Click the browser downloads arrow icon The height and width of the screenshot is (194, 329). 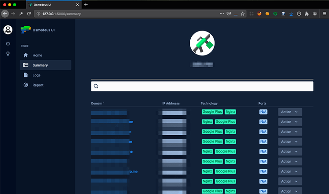pyautogui.click(x=291, y=14)
